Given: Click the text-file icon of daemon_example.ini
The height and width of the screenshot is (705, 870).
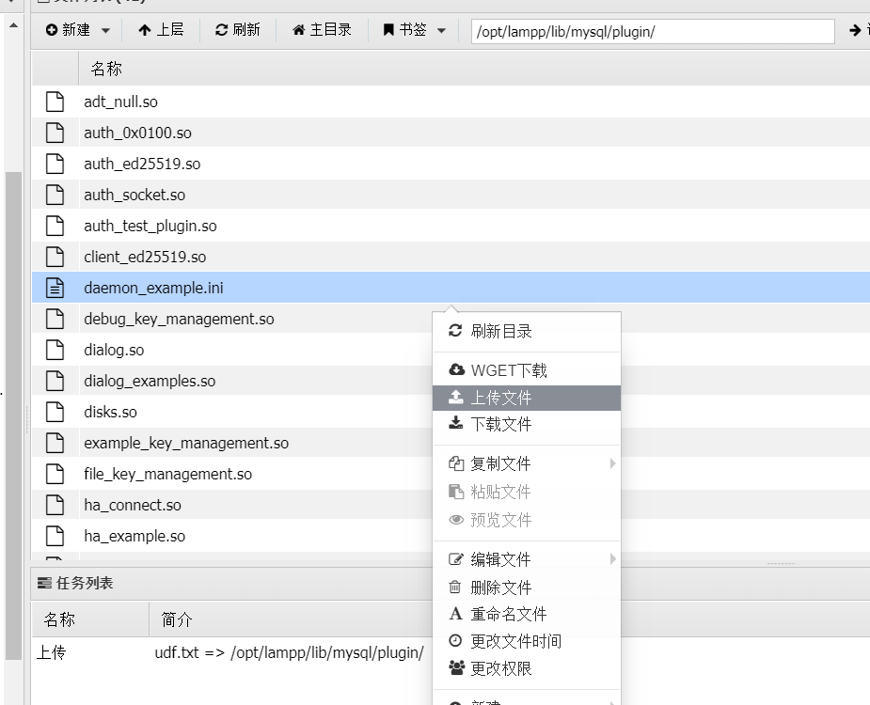Looking at the screenshot, I should click(x=55, y=289).
